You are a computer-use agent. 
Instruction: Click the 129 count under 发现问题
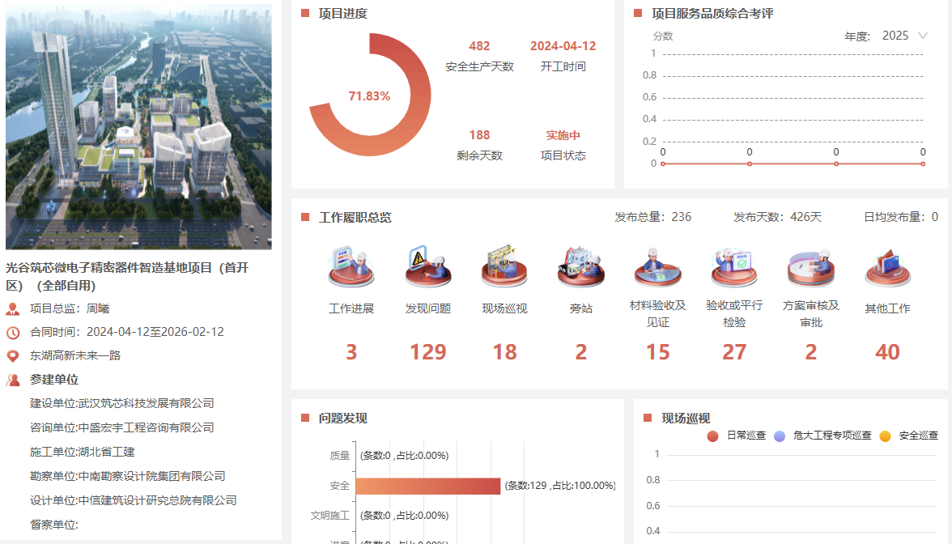[427, 352]
